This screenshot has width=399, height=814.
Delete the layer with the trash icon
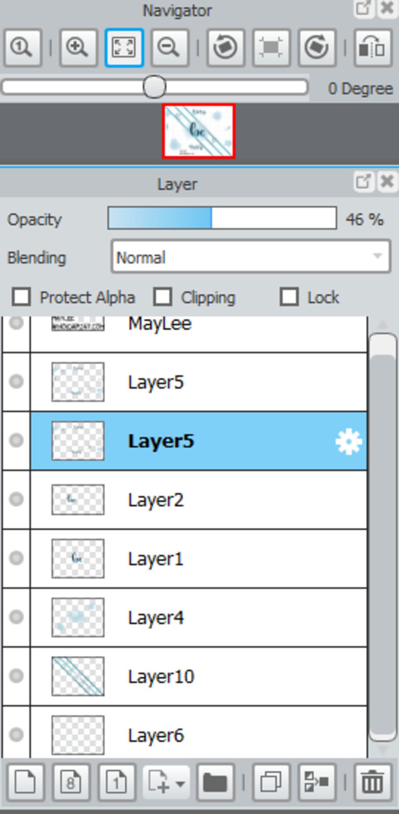coord(373,782)
